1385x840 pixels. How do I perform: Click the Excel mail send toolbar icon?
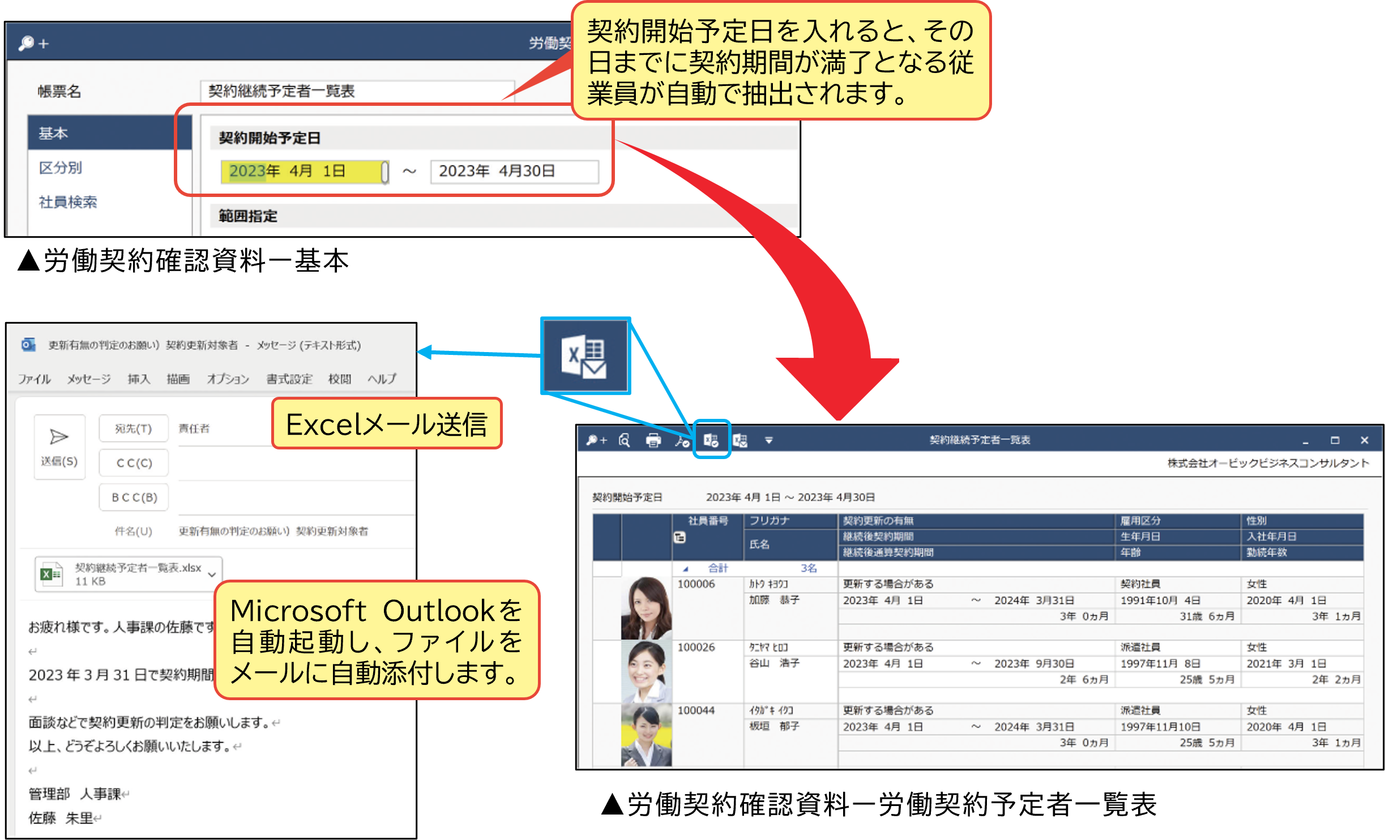tap(740, 440)
